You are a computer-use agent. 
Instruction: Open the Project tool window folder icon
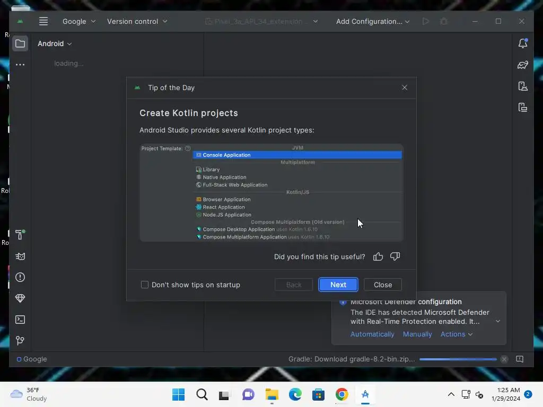click(20, 43)
